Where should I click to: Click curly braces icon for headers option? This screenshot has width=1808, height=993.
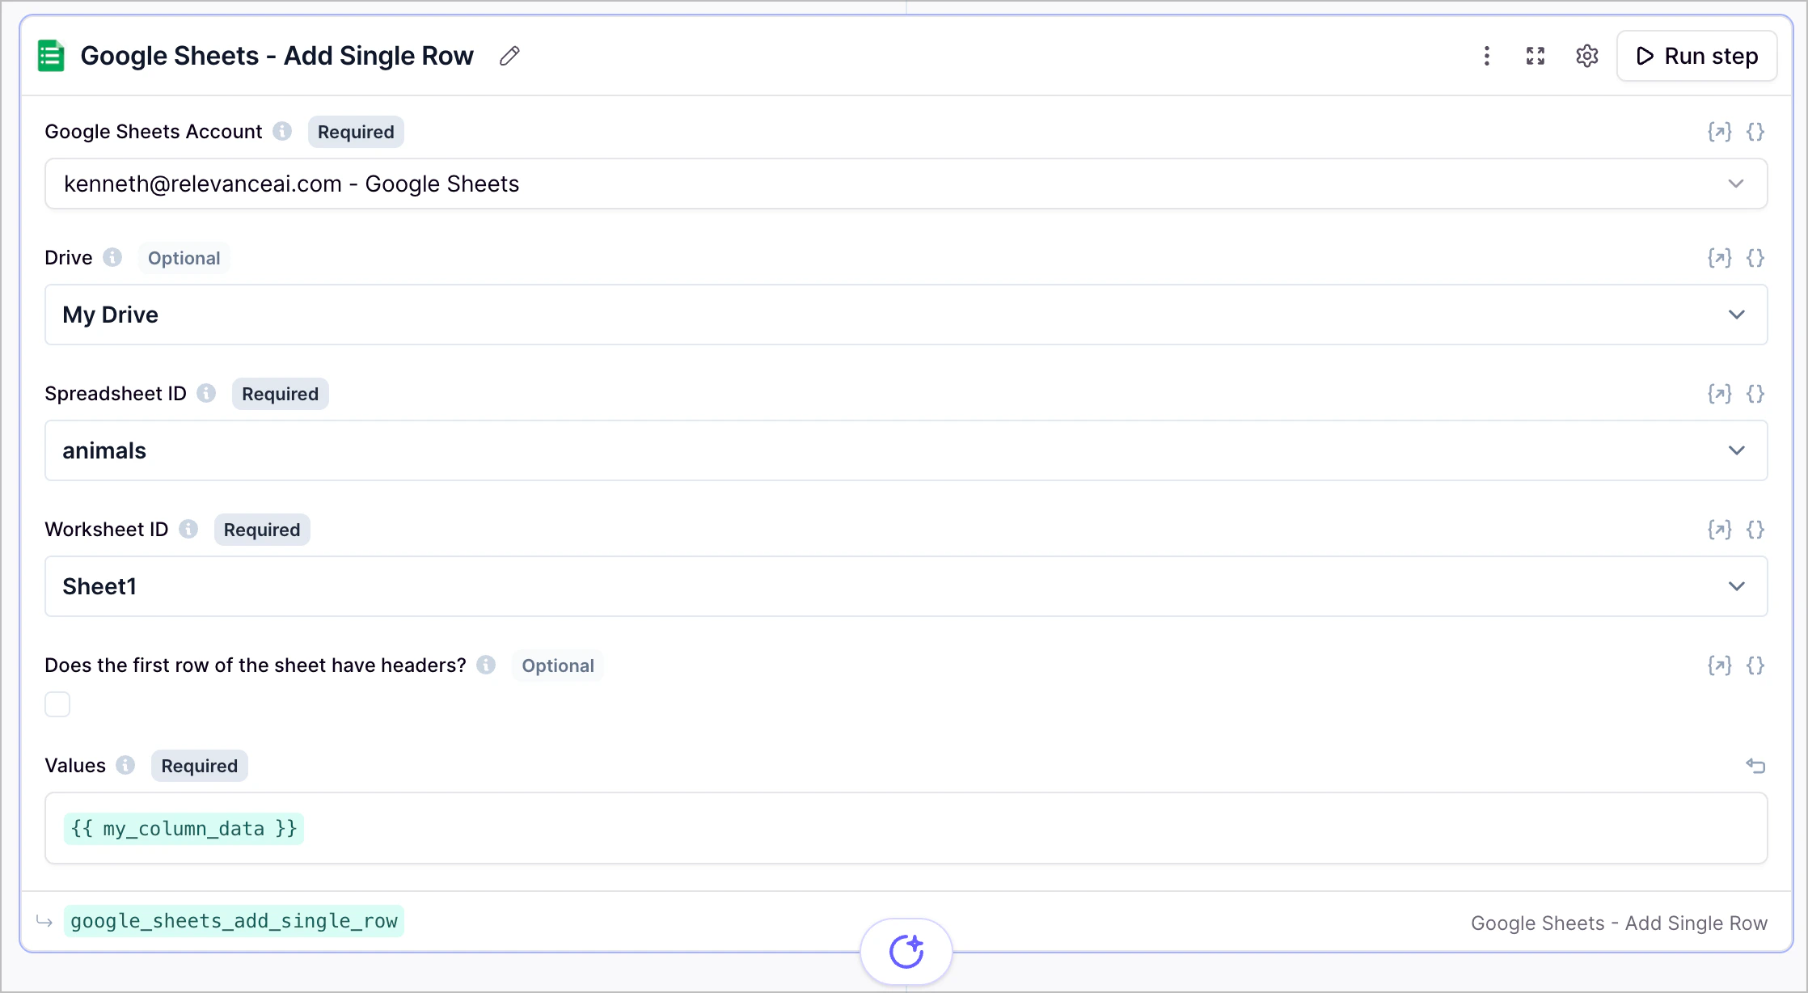[x=1755, y=666]
